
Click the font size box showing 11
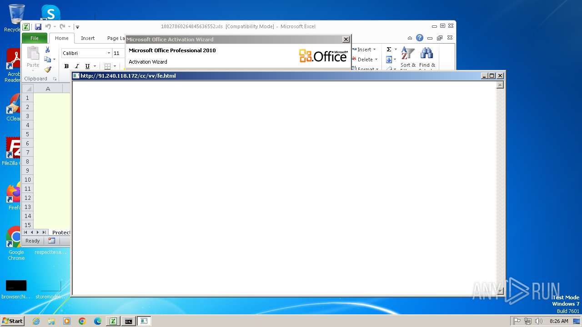[118, 53]
